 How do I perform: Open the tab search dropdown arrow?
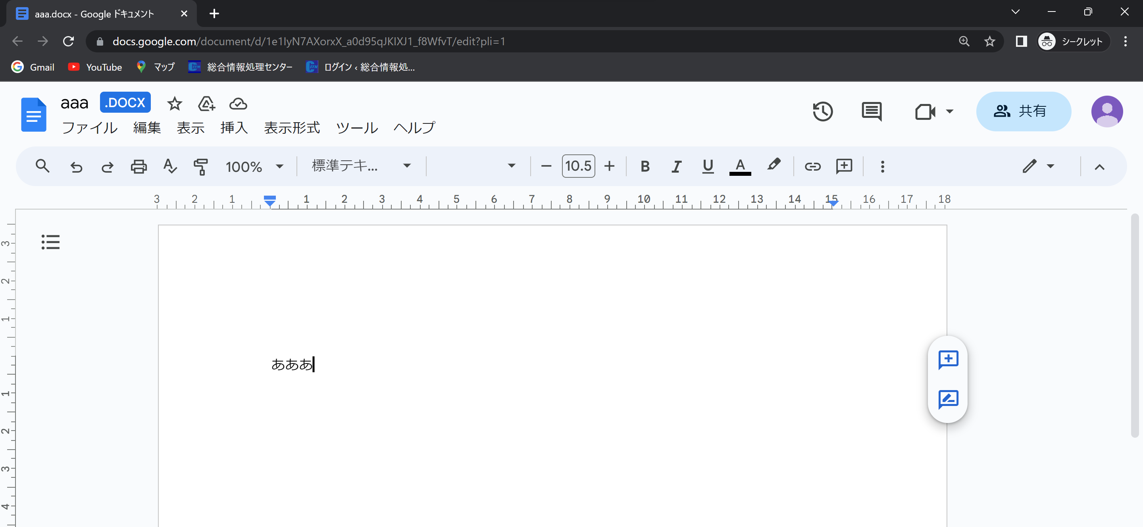1015,12
